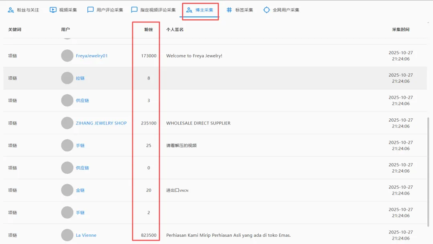Click the 用户评论采集 chat bubble icon
This screenshot has height=244, width=433.
[90, 10]
